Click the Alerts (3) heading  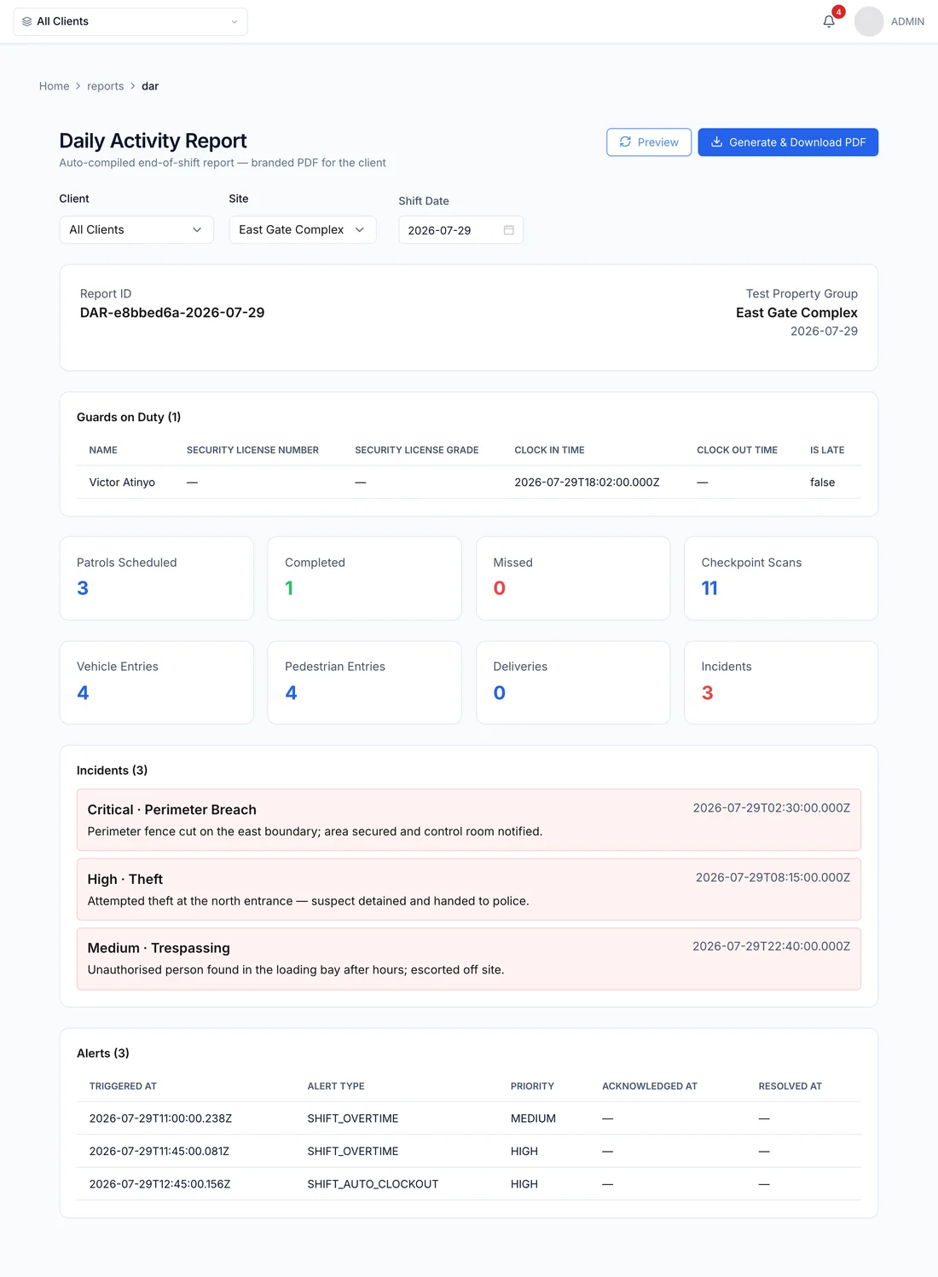tap(103, 1054)
